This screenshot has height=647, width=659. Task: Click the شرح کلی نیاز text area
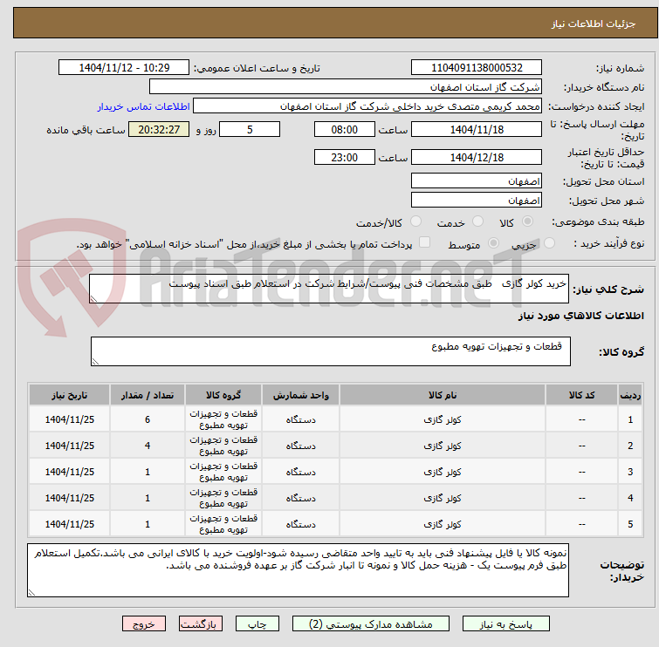coord(329,289)
